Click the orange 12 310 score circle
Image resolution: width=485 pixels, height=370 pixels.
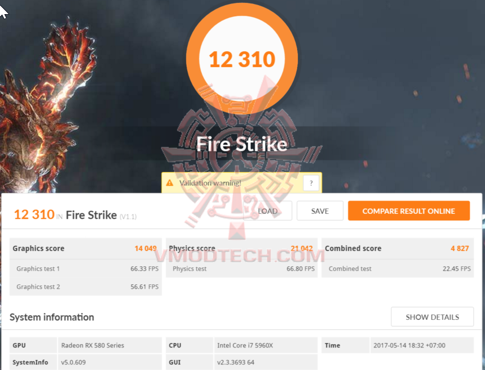pyautogui.click(x=242, y=58)
